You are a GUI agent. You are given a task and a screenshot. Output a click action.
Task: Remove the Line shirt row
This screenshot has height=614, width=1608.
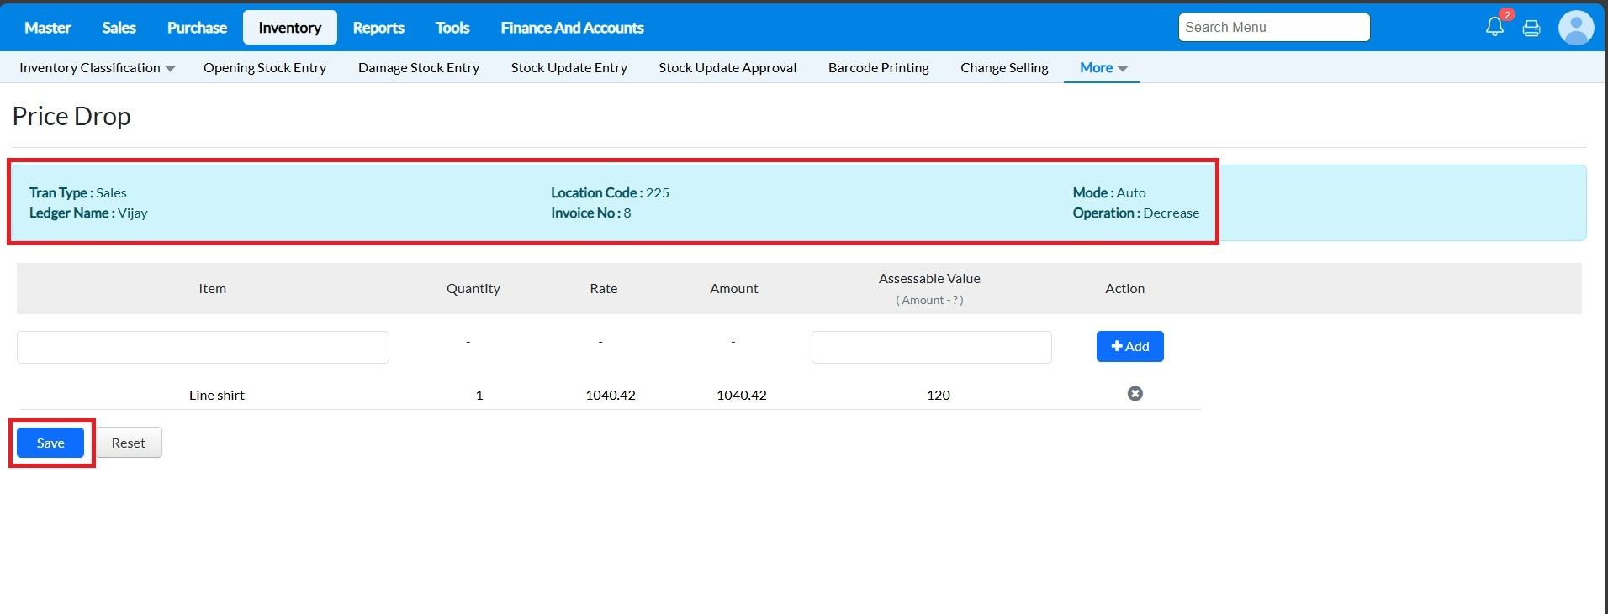tap(1135, 394)
